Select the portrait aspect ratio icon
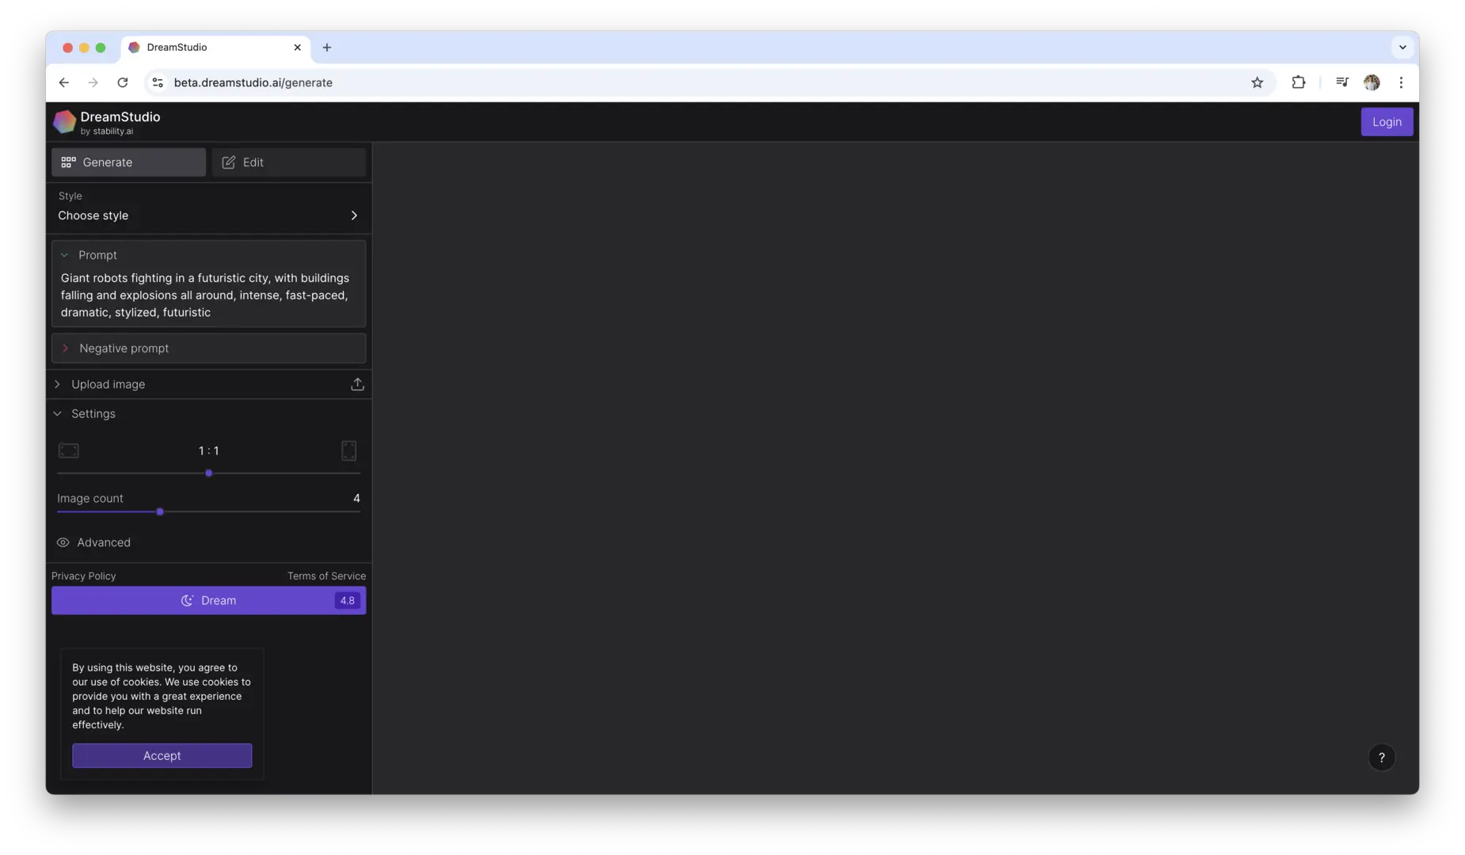1465x855 pixels. [x=348, y=450]
